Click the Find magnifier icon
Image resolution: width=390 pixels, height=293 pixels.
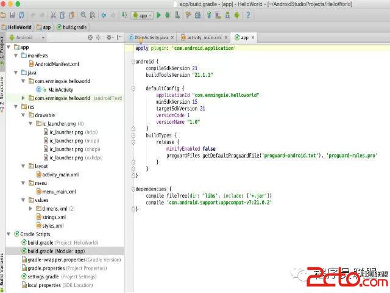(83, 15)
